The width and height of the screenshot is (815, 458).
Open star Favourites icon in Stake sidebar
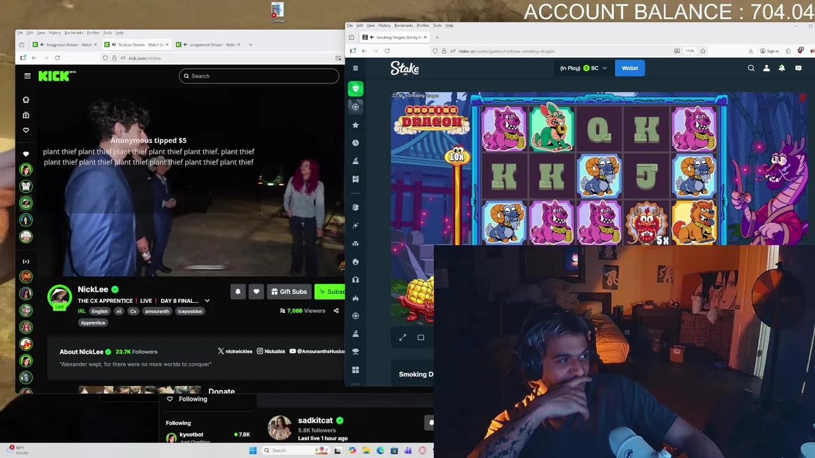pos(356,125)
